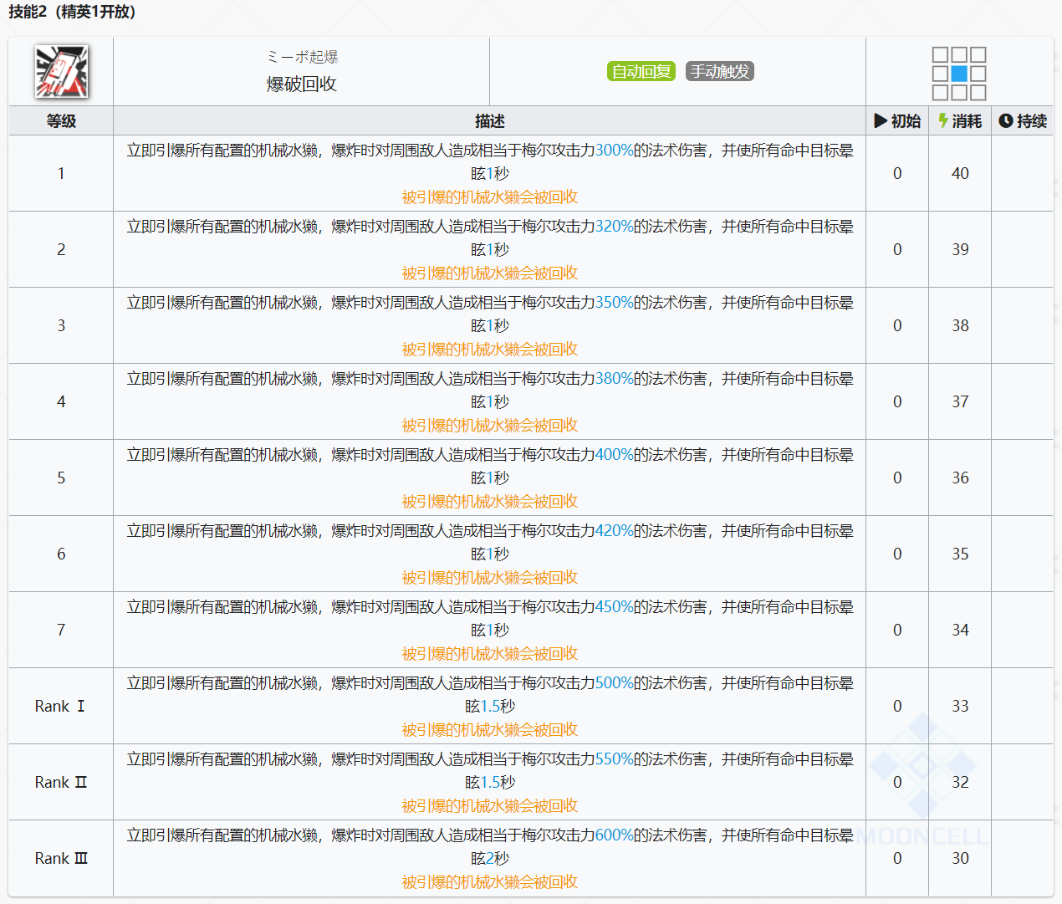
Task: Click the 初始 play arrow icon
Action: click(881, 121)
